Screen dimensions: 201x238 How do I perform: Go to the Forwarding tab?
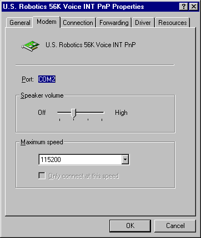[114, 23]
